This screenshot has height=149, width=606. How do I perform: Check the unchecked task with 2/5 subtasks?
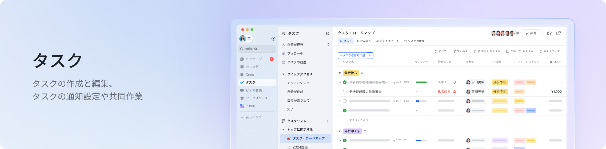(x=345, y=101)
